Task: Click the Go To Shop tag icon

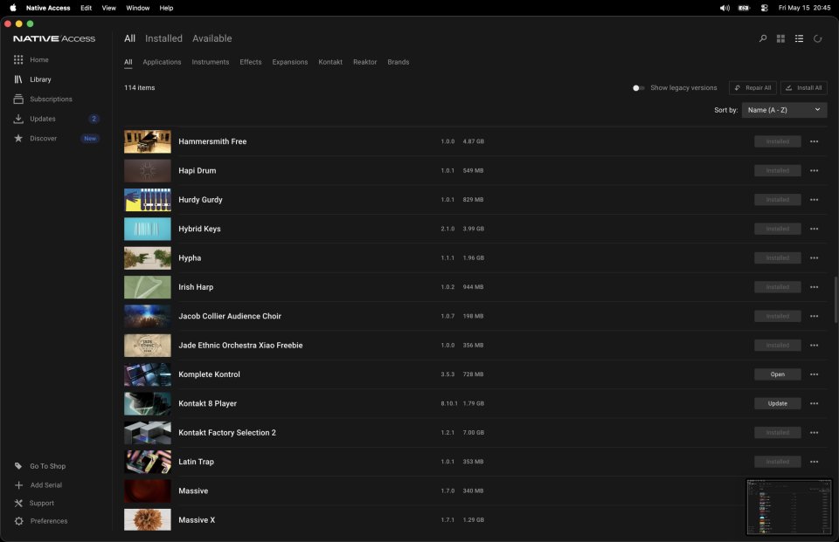Action: [18, 466]
